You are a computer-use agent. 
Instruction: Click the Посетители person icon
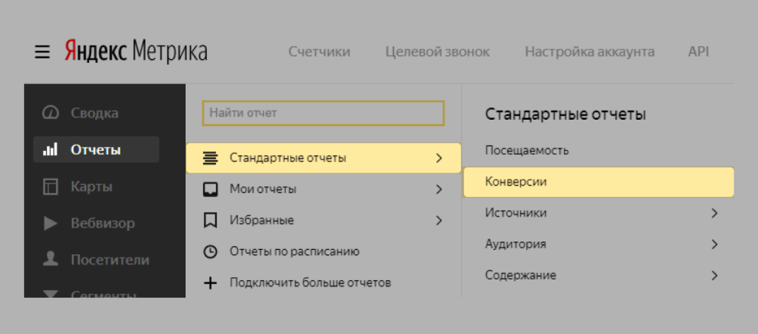(x=51, y=259)
